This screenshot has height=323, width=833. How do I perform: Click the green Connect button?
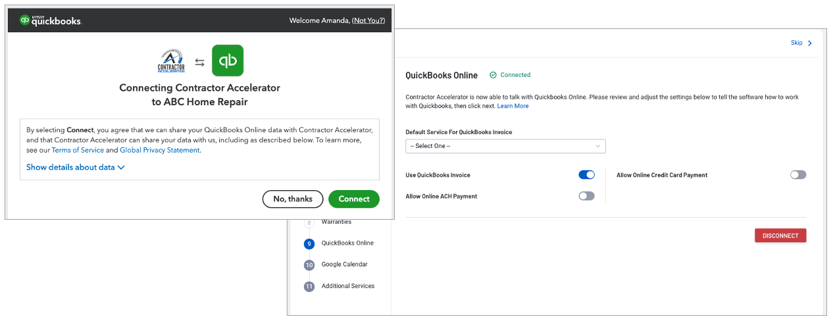tap(354, 199)
